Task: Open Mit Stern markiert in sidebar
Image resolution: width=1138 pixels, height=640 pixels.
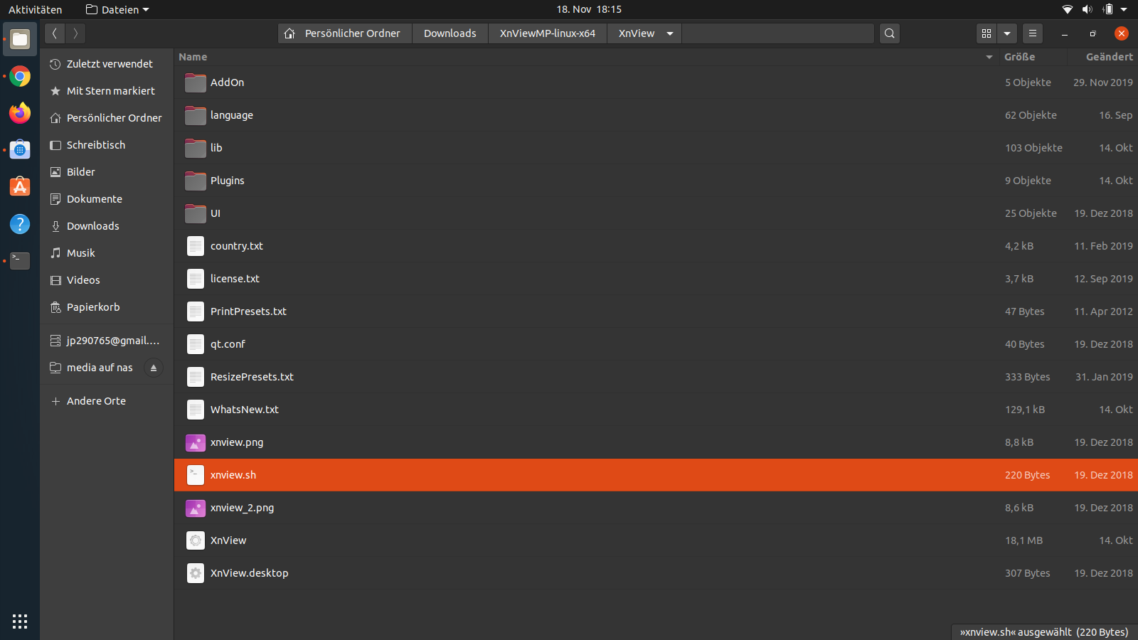Action: pyautogui.click(x=107, y=91)
